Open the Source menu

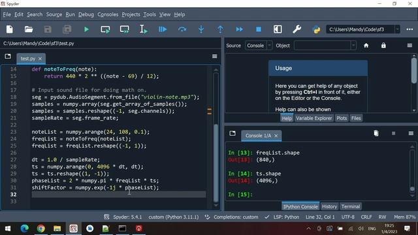click(54, 14)
